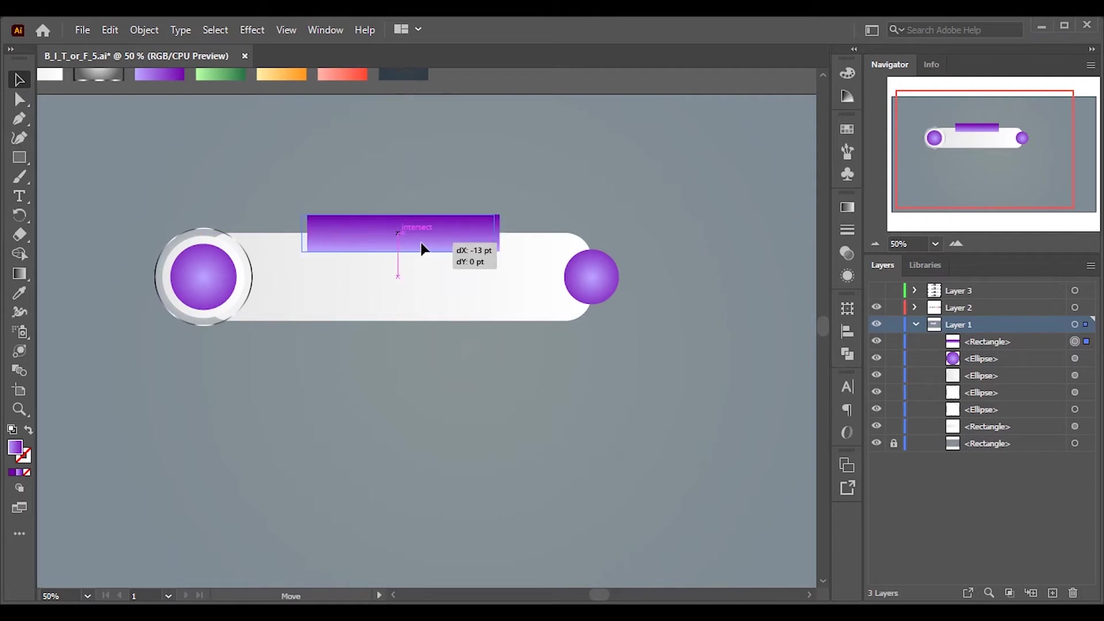Toggle visibility of top Rectangle sublayer
This screenshot has width=1104, height=621.
click(x=876, y=341)
